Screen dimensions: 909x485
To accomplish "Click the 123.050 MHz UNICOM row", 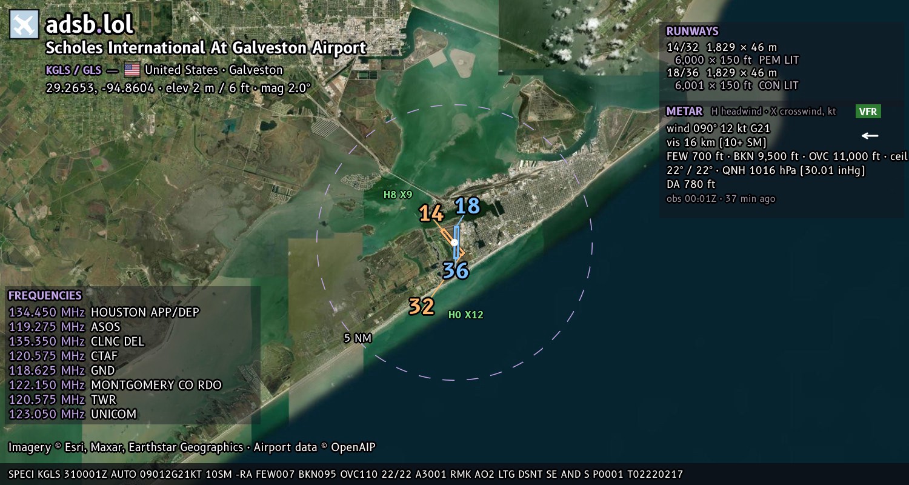I will click(72, 414).
